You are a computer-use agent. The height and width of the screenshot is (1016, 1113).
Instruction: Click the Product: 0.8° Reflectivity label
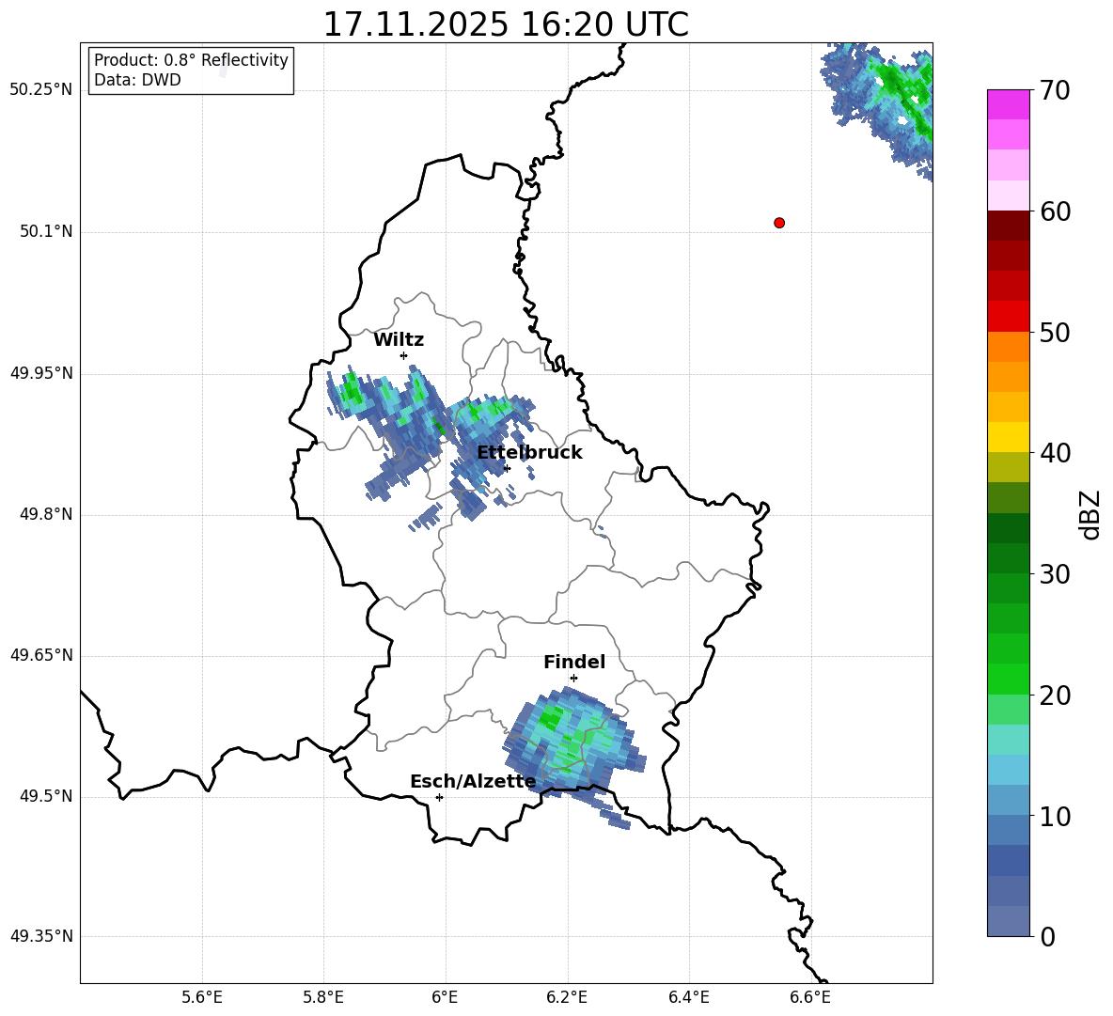(191, 60)
